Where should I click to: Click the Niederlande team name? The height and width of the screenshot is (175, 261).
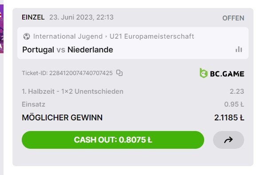(90, 50)
